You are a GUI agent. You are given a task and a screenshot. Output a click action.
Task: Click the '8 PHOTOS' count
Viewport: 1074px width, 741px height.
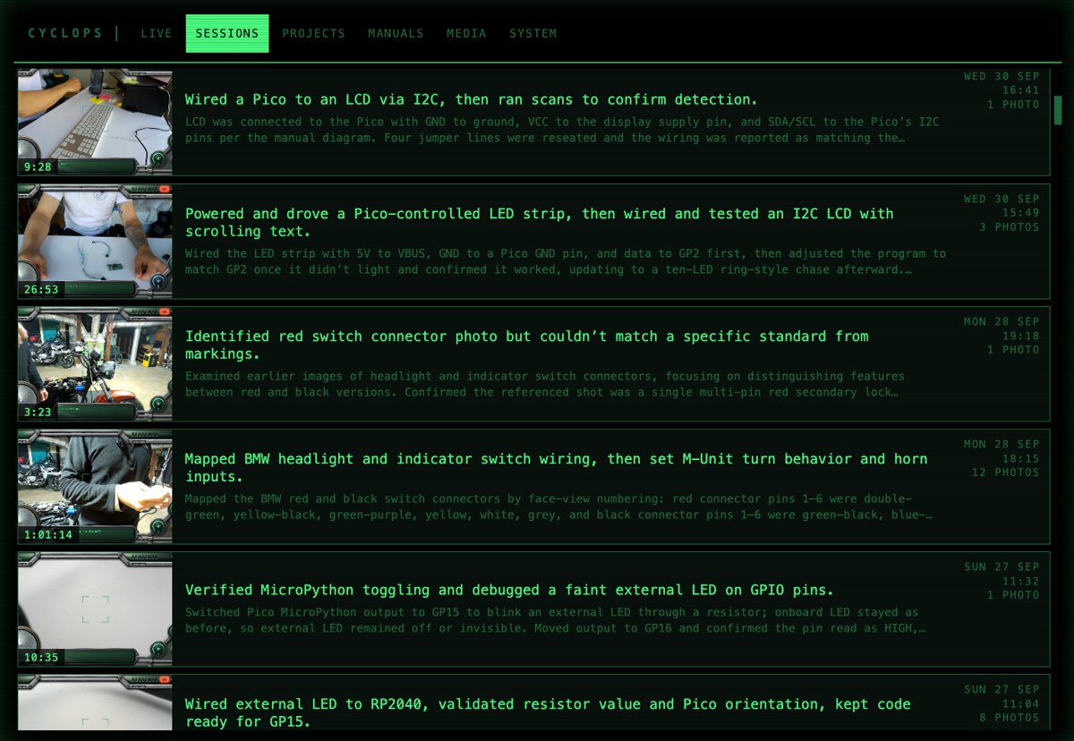(x=1010, y=718)
